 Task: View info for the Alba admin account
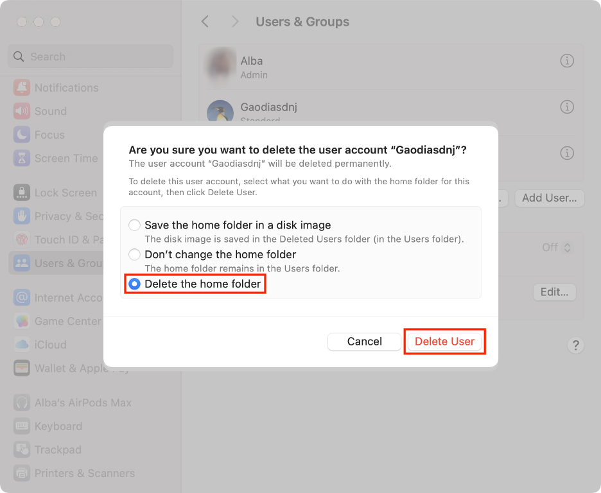click(567, 61)
